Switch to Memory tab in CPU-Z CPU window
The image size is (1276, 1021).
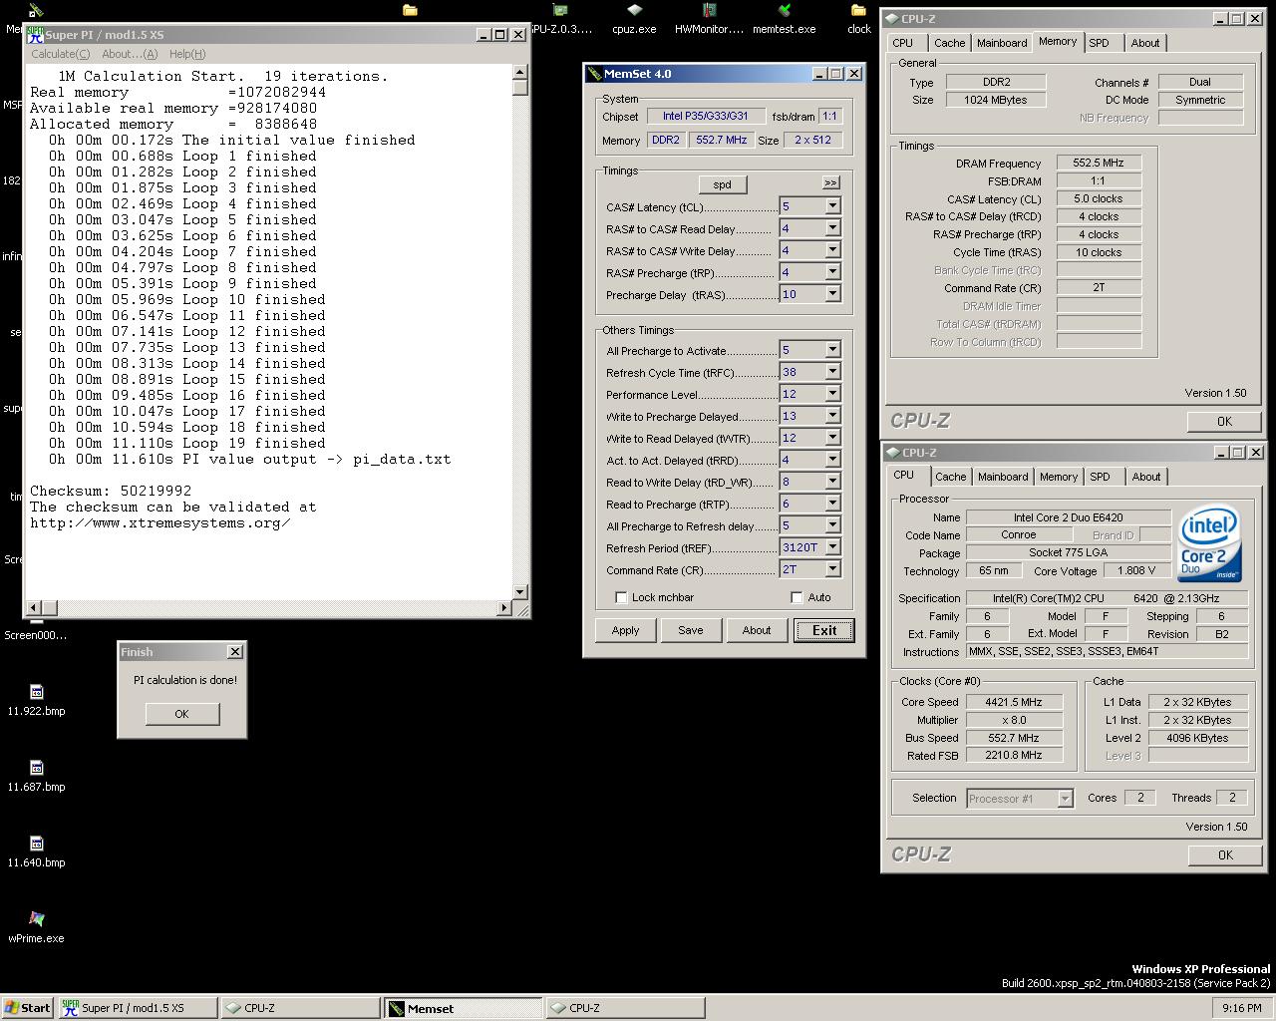tap(1059, 477)
